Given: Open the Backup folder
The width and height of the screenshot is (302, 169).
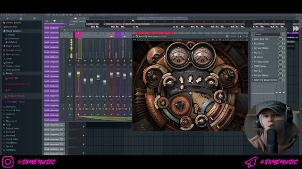Looking at the screenshot, I should pyautogui.click(x=9, y=62).
